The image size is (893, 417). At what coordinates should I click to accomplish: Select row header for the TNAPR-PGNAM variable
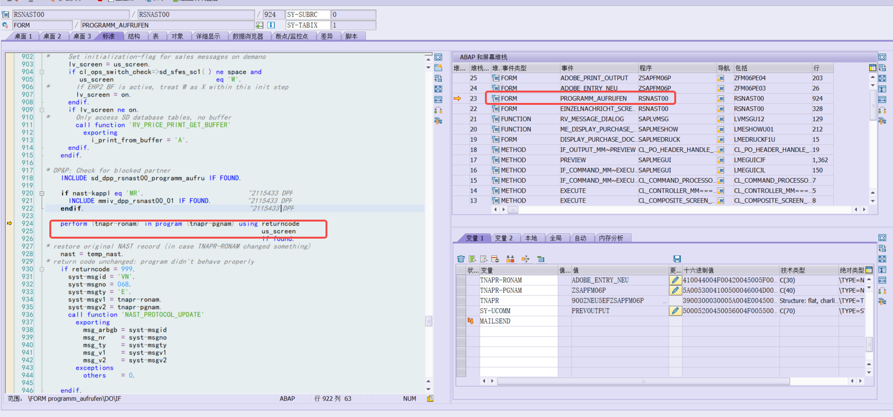click(461, 291)
